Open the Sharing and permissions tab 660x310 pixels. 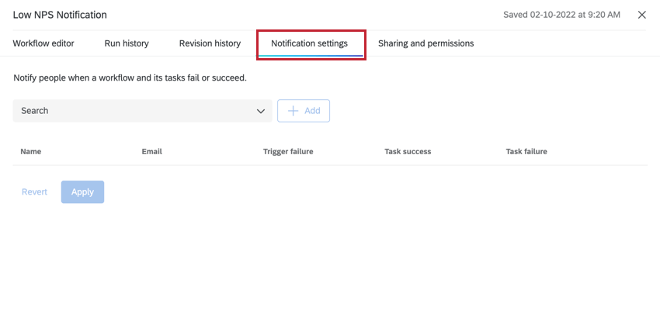[426, 43]
